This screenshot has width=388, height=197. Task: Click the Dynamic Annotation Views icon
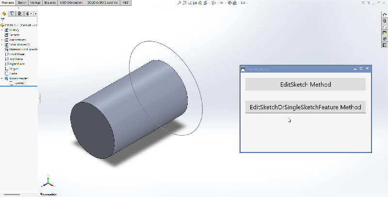(200, 3)
